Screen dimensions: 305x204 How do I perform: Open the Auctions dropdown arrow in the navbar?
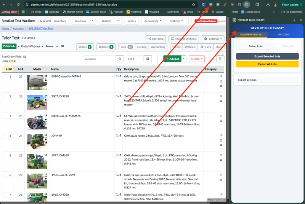(x=92, y=21)
